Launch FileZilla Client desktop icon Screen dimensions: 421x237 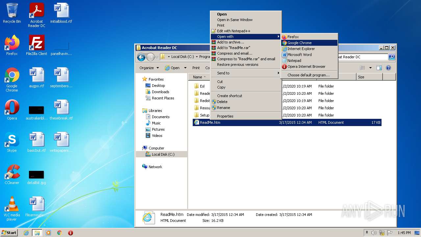(x=37, y=45)
